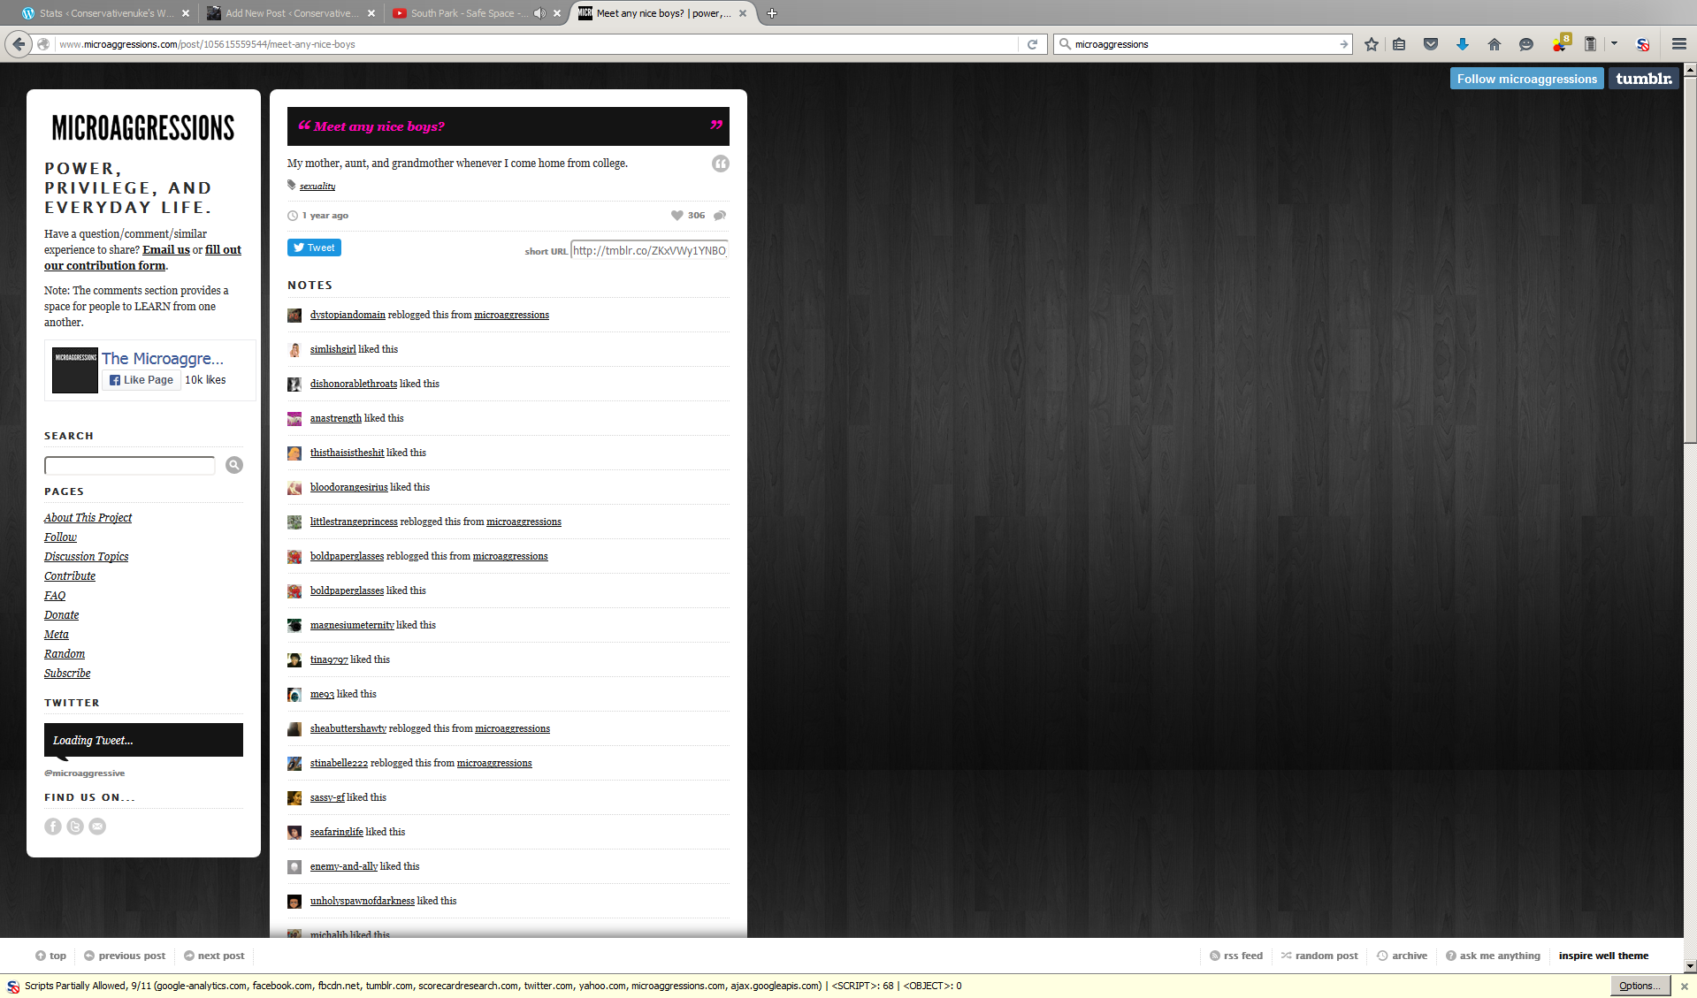Open the Downloads arrow icon
This screenshot has height=998, width=1697.
coord(1462,44)
